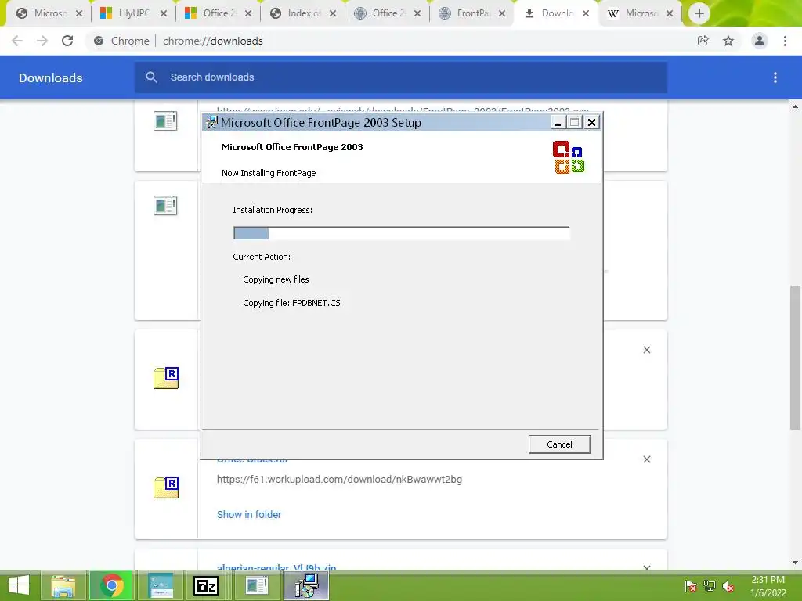The height and width of the screenshot is (601, 802).
Task: Switch to the Wikipedia Microso tab
Action: click(641, 13)
